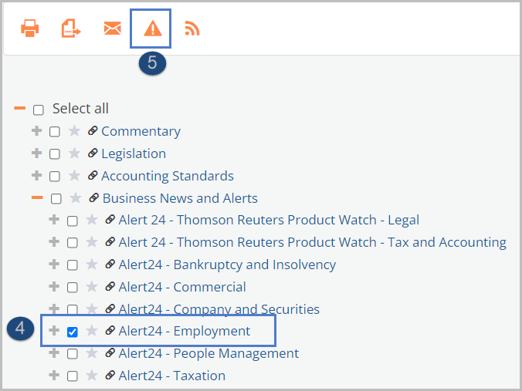This screenshot has width=522, height=391.
Task: Star Alert24 - Taxation as favourite
Action: [x=92, y=376]
